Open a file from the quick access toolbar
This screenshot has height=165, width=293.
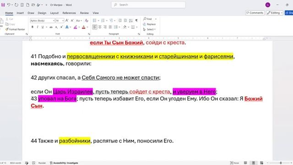33,5
